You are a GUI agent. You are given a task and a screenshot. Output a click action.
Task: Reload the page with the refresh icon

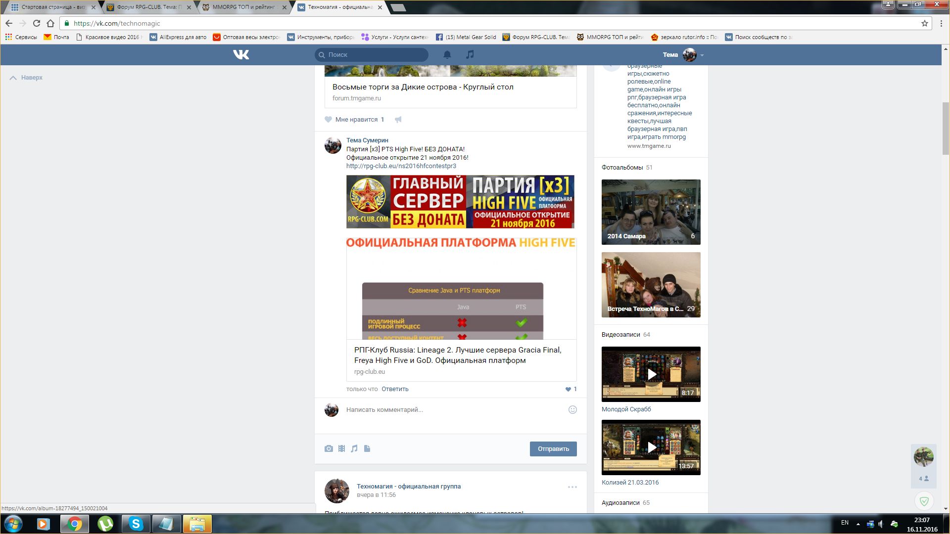(x=37, y=23)
